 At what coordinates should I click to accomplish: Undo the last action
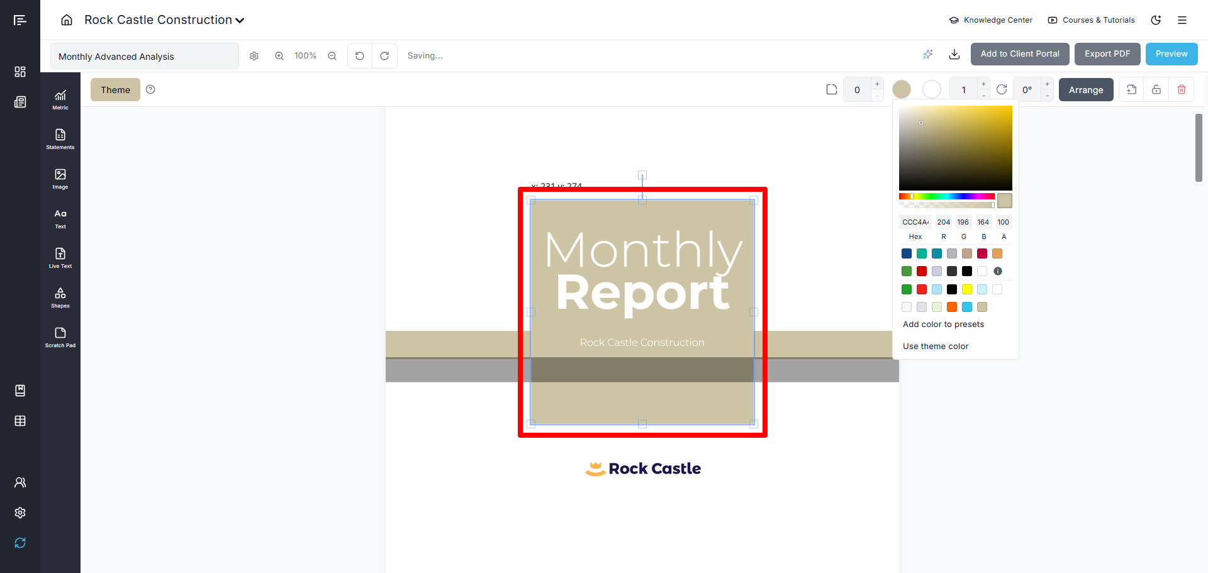pyautogui.click(x=360, y=56)
